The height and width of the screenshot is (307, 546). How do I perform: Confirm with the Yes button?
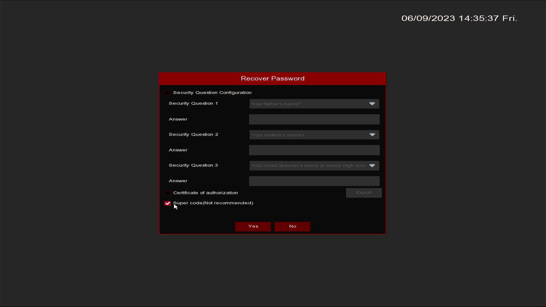pyautogui.click(x=253, y=227)
